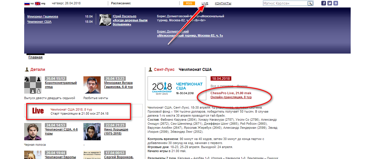Open the VKontakte social icon

(335, 3)
